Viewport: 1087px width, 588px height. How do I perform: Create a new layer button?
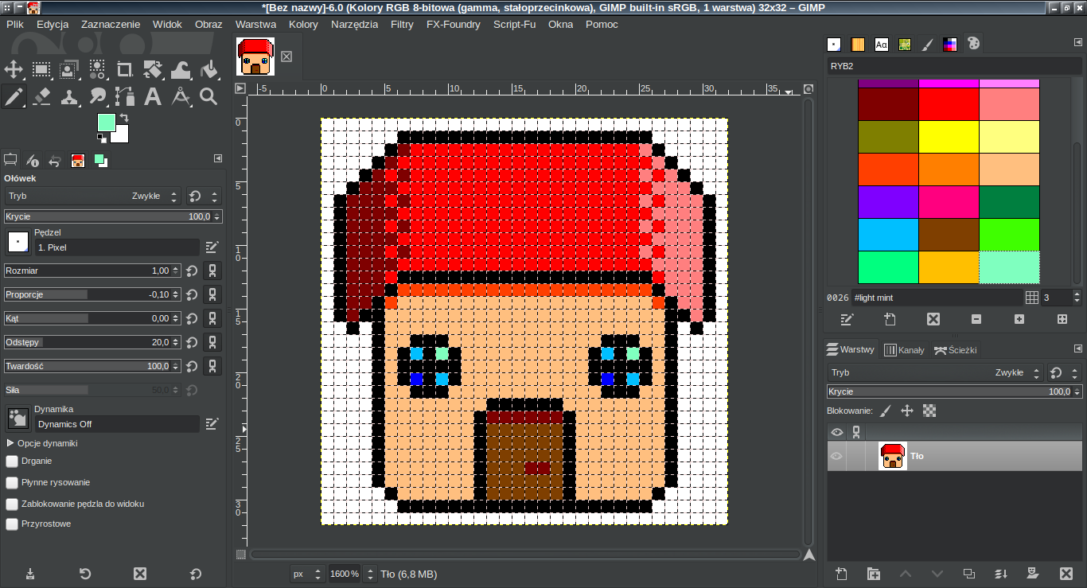tap(842, 574)
